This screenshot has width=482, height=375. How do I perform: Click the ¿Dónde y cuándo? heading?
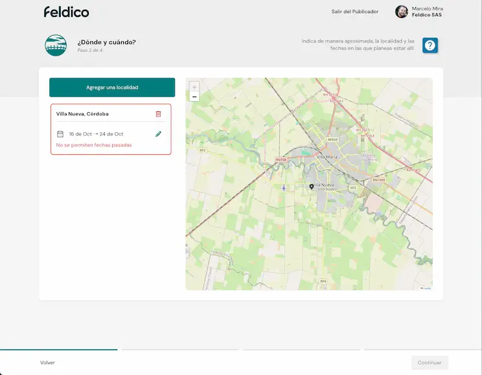coord(107,42)
